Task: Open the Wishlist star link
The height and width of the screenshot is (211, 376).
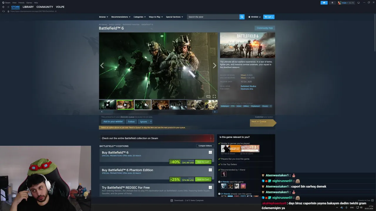Action: pos(254,17)
